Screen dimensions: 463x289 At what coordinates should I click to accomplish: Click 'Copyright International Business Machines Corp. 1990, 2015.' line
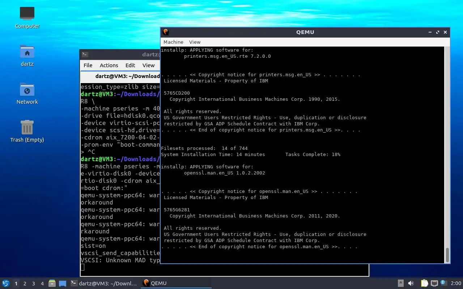point(255,99)
